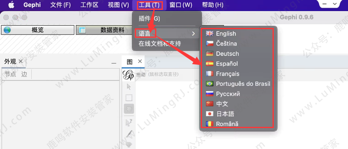Screen dimensions: 348x149
Task: Open the Apple menu
Action: 11,5
